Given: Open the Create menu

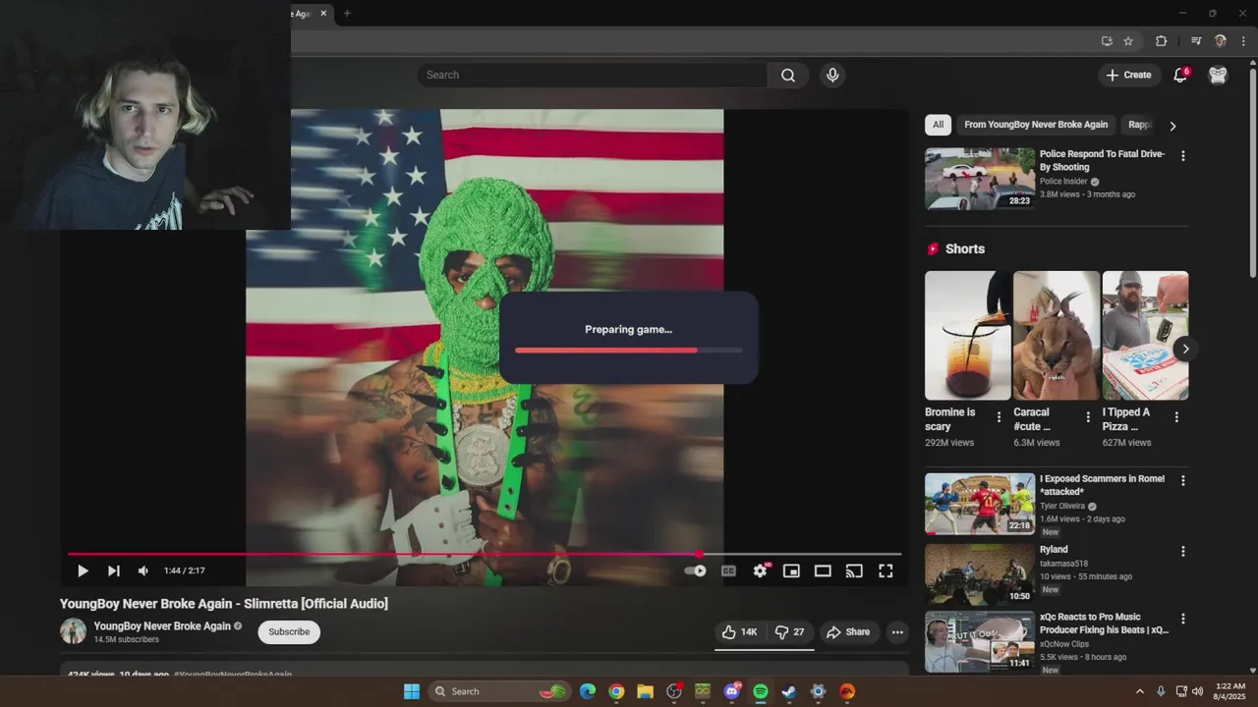Looking at the screenshot, I should tap(1128, 75).
